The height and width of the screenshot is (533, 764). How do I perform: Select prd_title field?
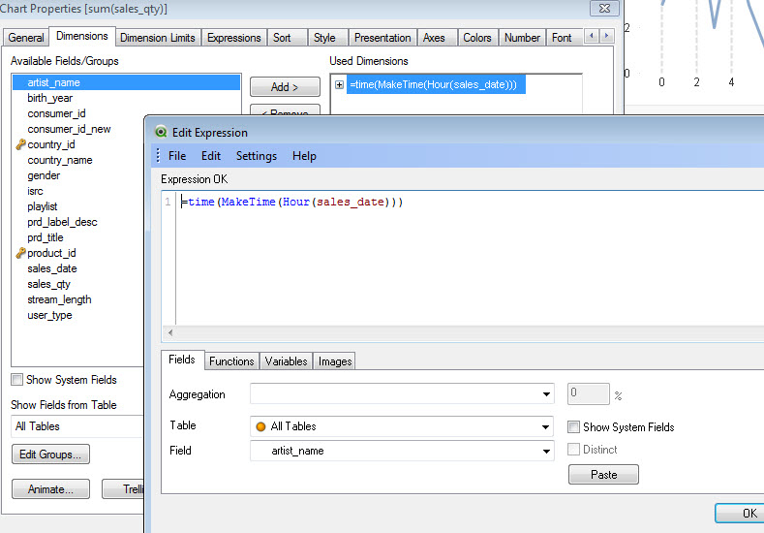46,237
